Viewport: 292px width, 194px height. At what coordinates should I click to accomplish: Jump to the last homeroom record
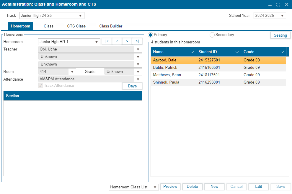click(x=137, y=42)
